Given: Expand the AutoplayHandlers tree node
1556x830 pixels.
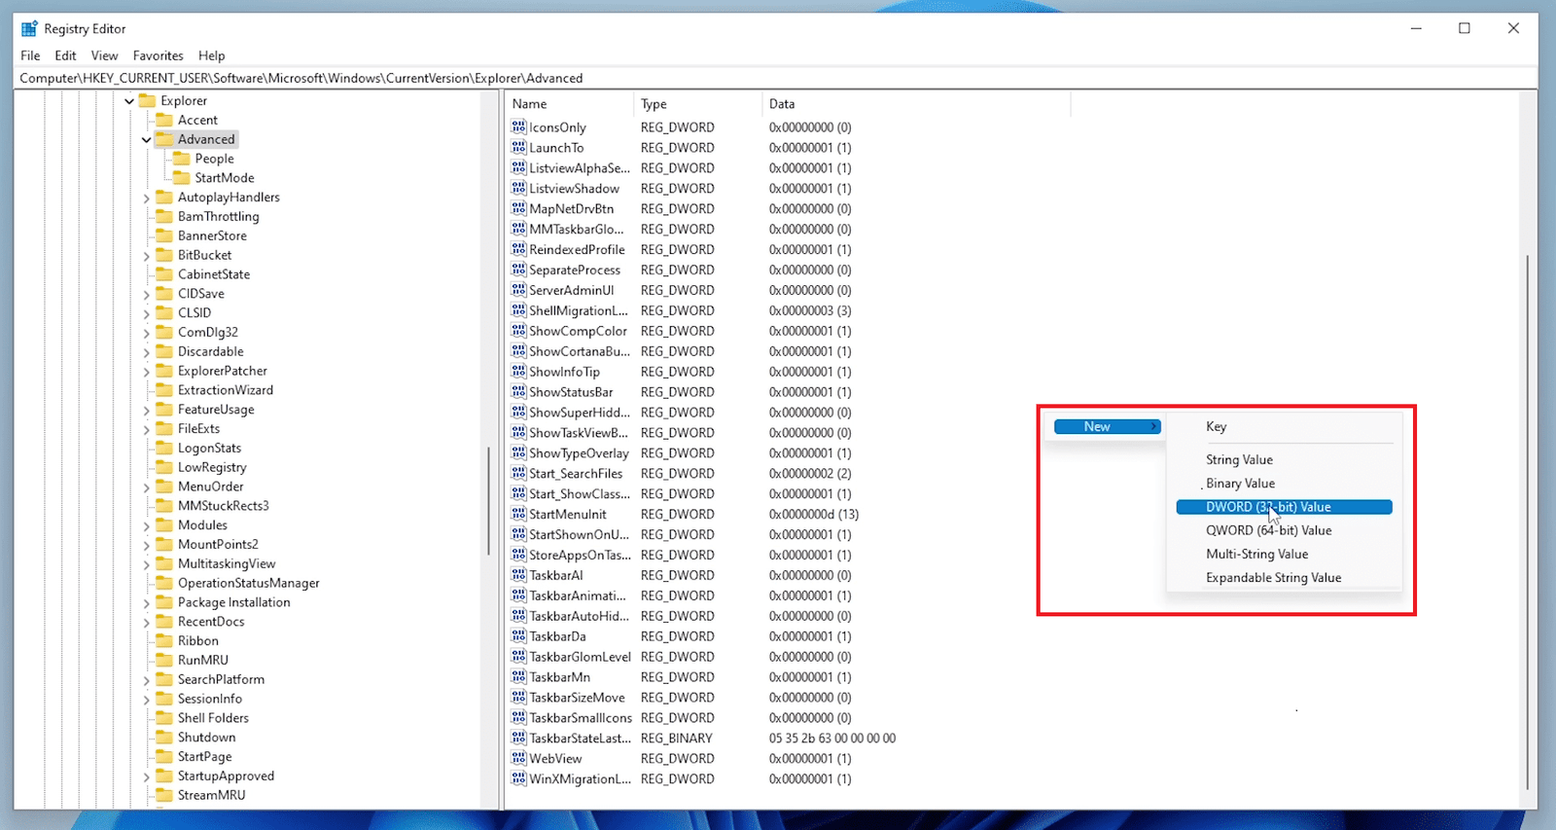Looking at the screenshot, I should tap(147, 198).
